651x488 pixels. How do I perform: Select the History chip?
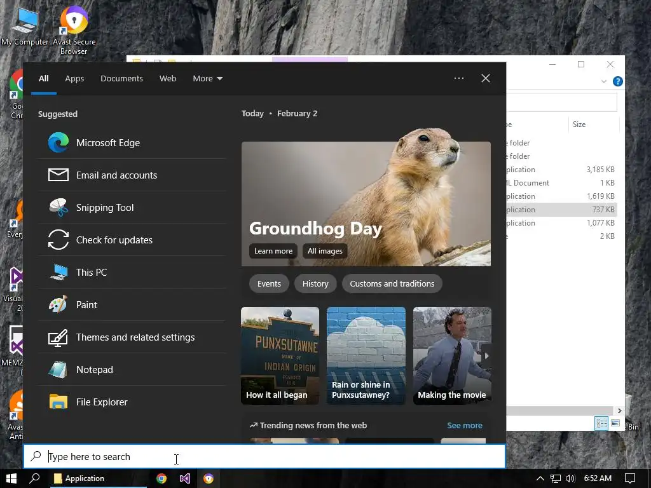pyautogui.click(x=315, y=283)
